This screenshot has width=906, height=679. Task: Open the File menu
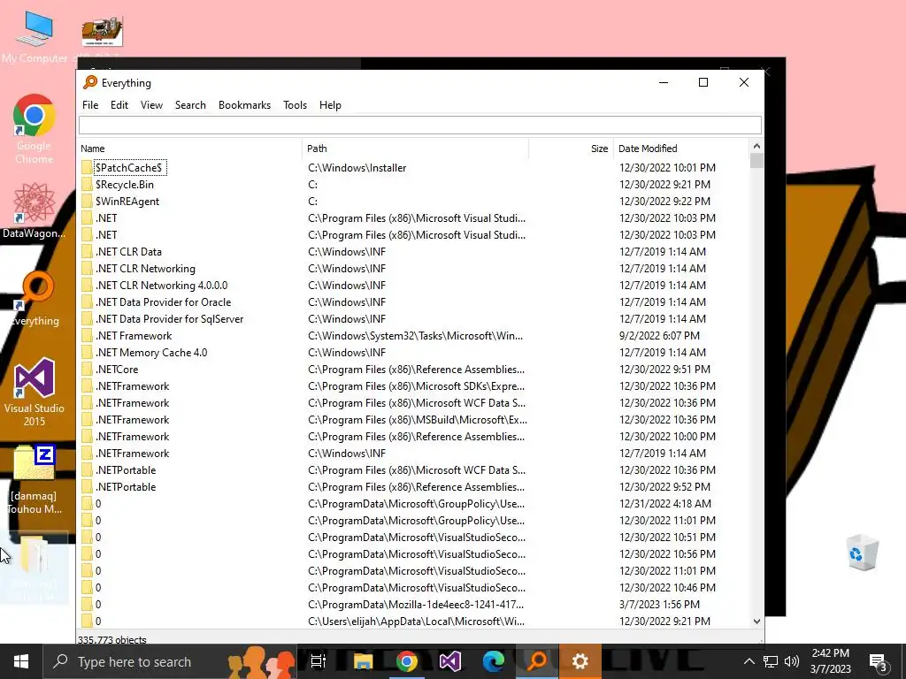(x=90, y=105)
